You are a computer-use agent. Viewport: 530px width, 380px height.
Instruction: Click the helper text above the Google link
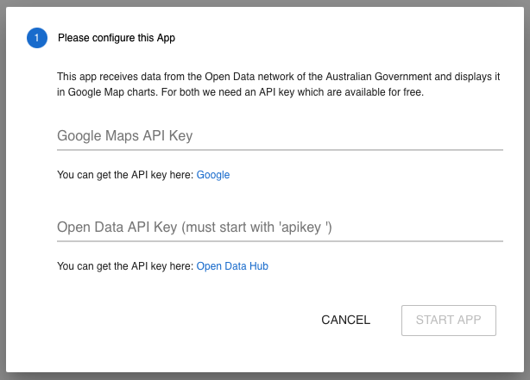point(125,175)
